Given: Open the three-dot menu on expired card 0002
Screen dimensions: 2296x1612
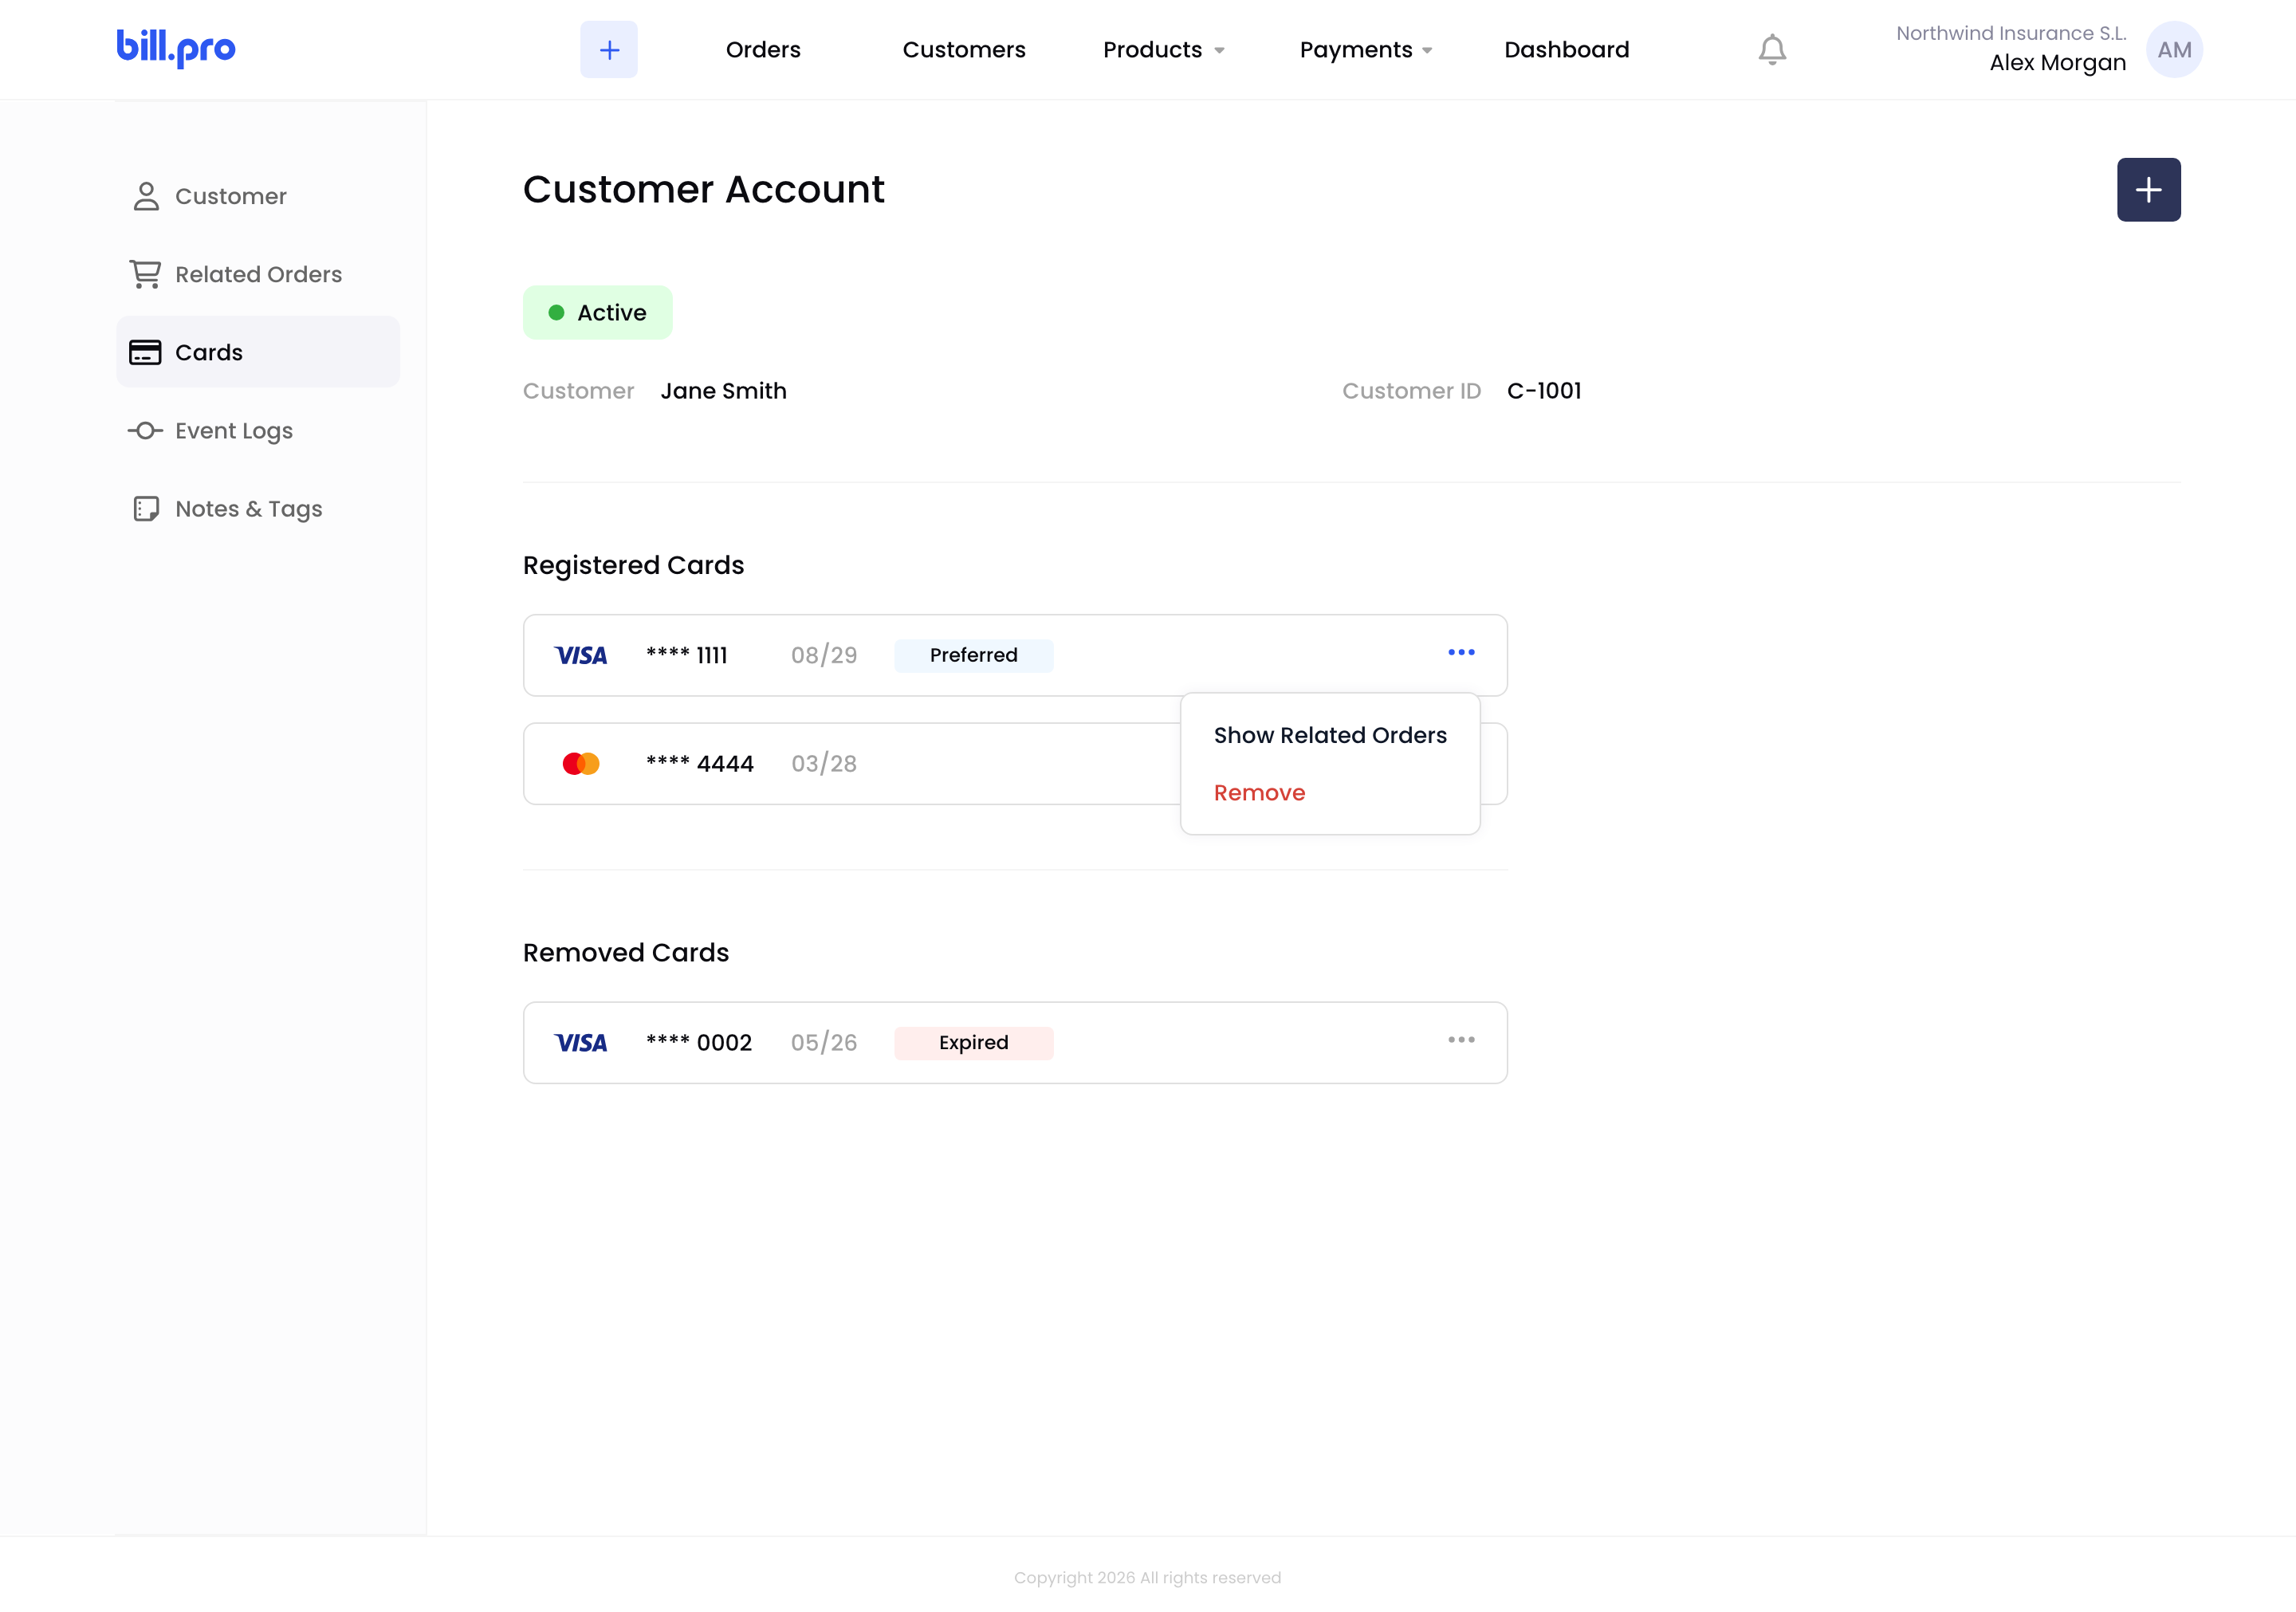Looking at the screenshot, I should coord(1461,1040).
